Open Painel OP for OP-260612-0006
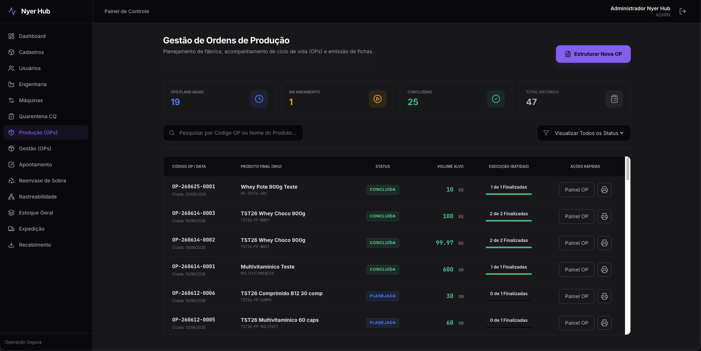This screenshot has width=701, height=351. point(576,296)
